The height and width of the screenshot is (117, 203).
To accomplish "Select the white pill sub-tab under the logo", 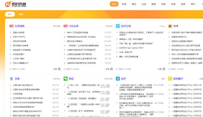I will [10, 14].
